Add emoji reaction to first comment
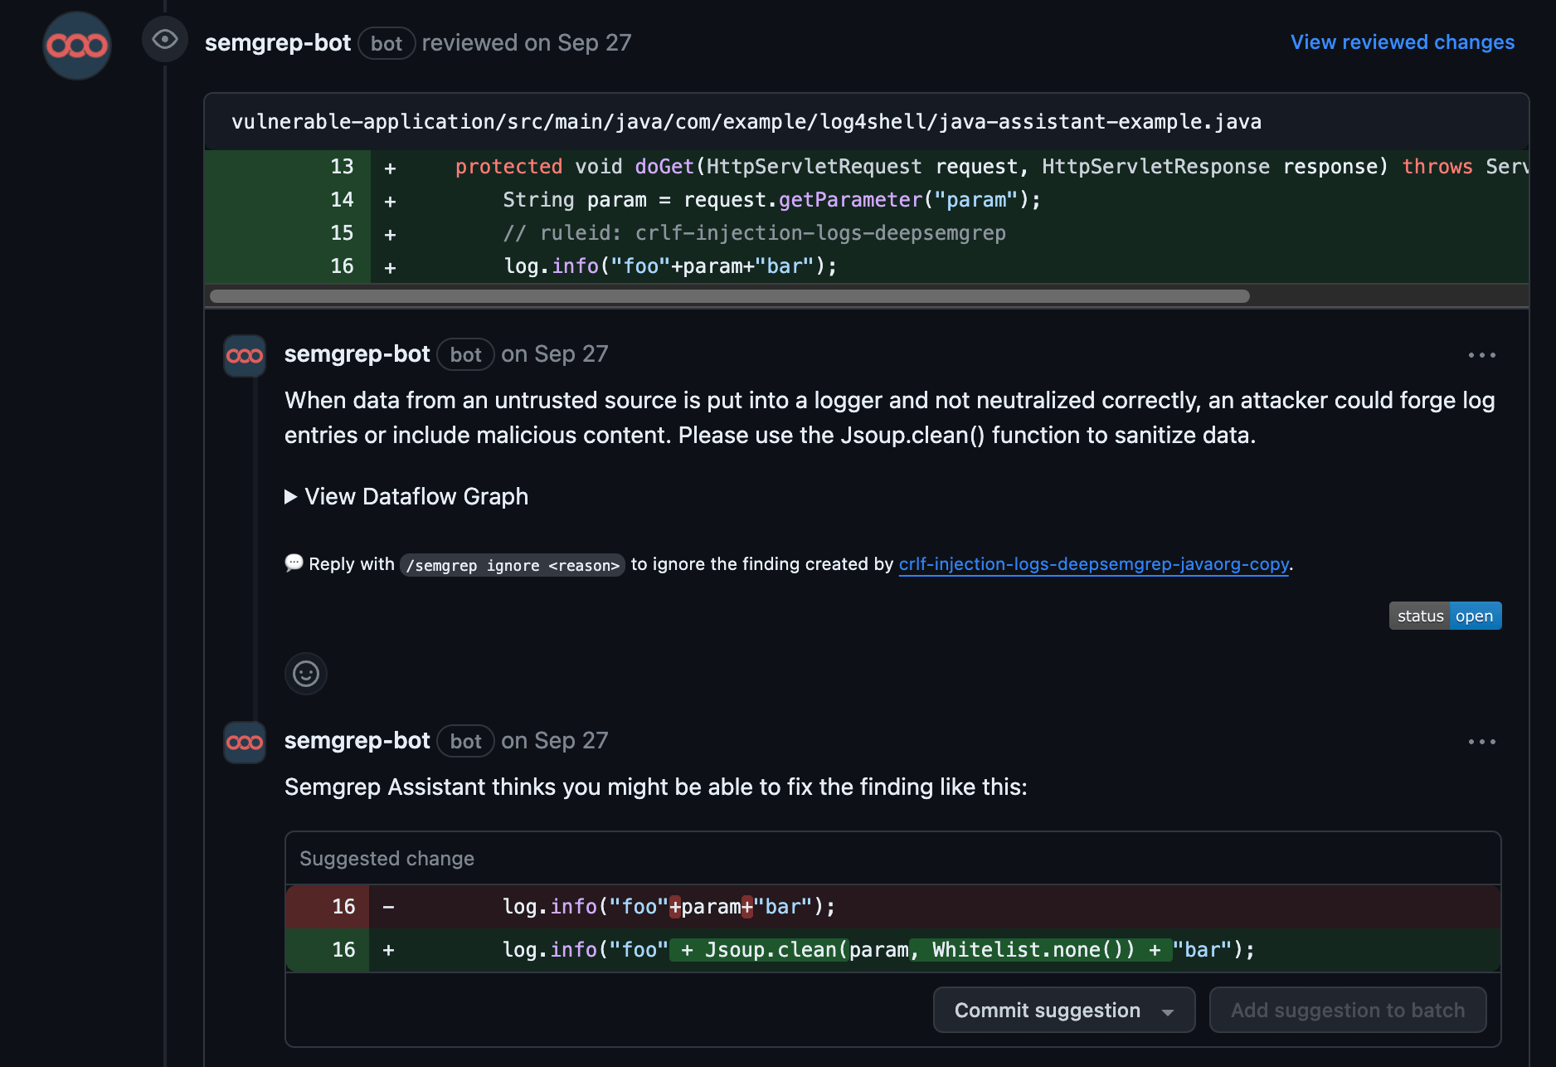 (306, 674)
